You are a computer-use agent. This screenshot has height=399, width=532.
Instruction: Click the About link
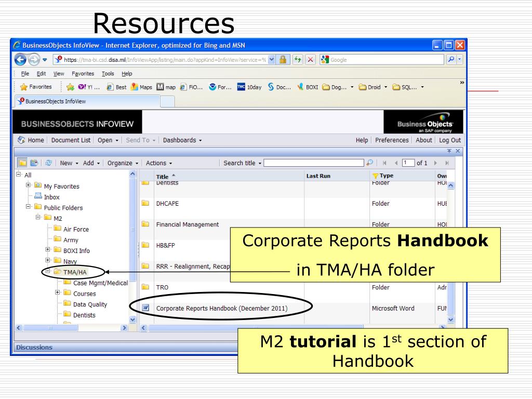click(x=424, y=140)
